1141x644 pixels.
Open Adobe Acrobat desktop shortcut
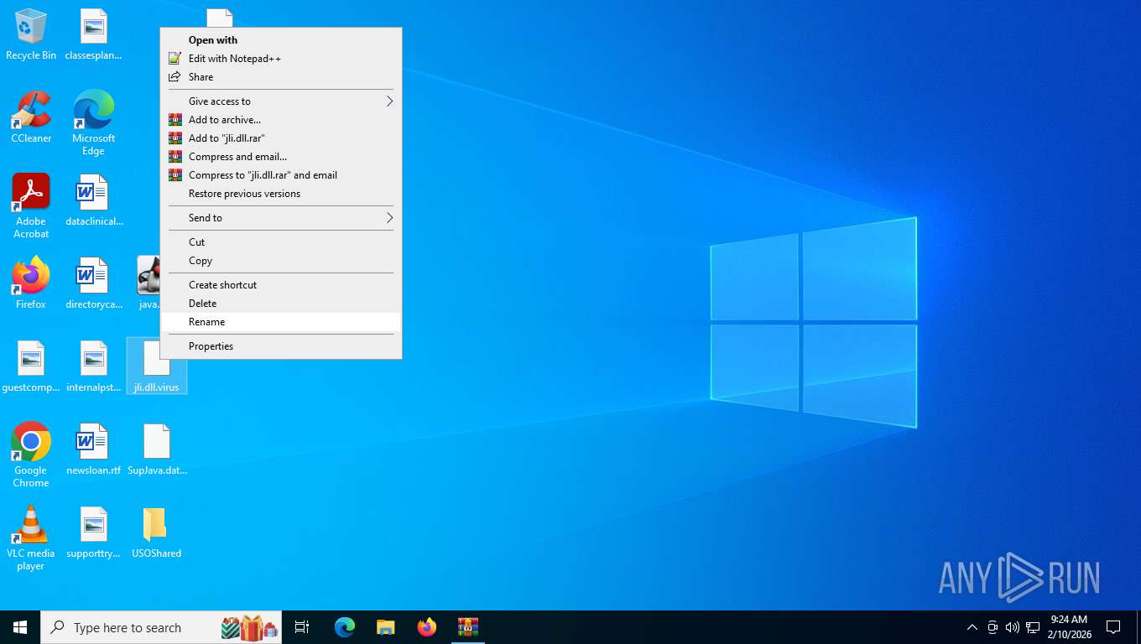point(31,206)
